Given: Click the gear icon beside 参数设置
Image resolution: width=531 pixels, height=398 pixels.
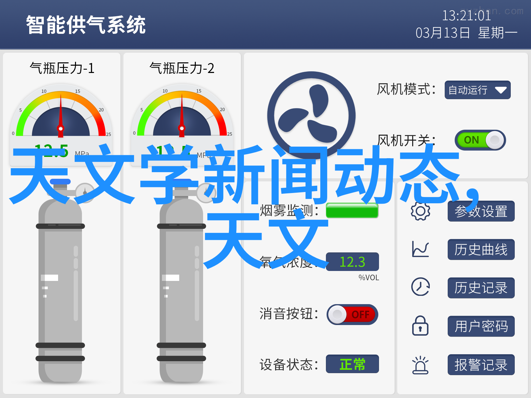Looking at the screenshot, I should 420,211.
